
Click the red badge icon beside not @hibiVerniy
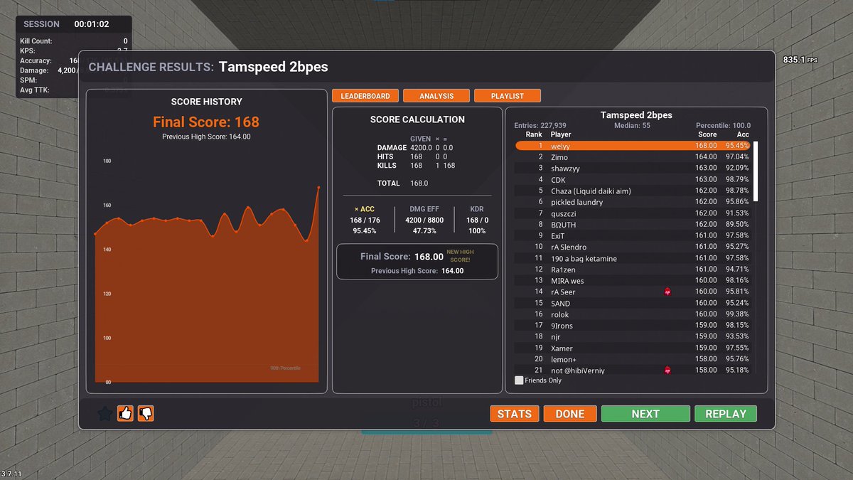click(x=667, y=370)
